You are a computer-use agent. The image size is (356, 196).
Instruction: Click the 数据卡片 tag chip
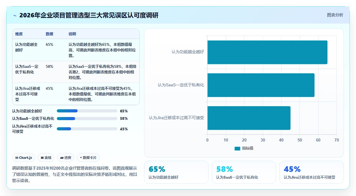pos(88,158)
